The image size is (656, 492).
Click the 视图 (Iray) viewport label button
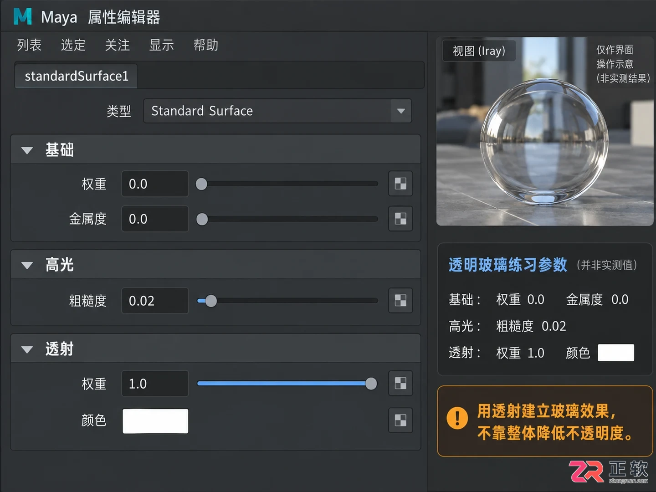pyautogui.click(x=479, y=51)
